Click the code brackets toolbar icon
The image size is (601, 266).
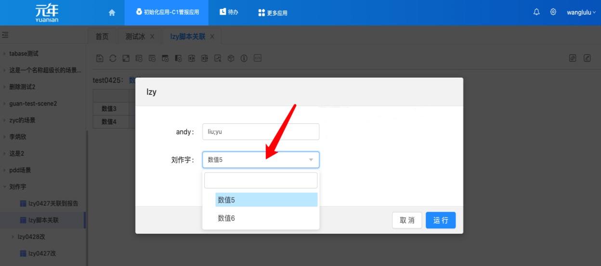point(258,58)
